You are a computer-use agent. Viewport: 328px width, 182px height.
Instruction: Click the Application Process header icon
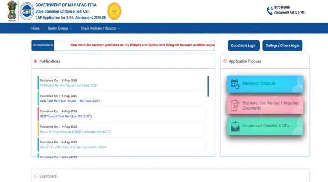point(225,61)
